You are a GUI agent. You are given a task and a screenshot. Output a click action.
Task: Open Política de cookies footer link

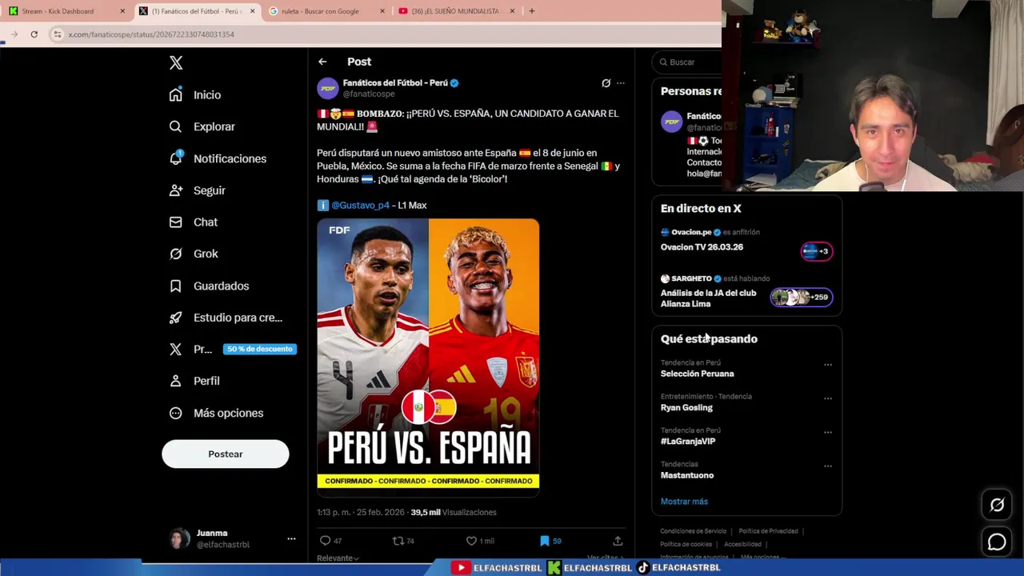pos(686,544)
